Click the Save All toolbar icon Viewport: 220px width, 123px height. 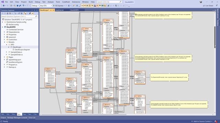[x=20, y=6]
